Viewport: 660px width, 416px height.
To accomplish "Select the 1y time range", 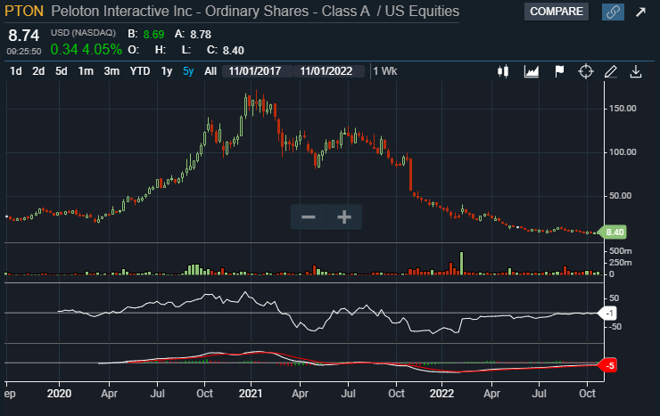I will pos(167,71).
